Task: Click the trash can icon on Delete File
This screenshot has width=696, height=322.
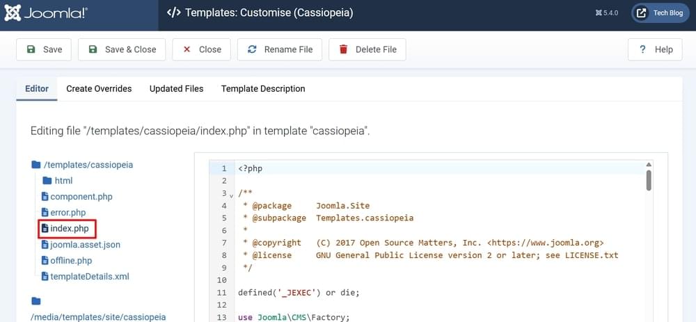Action: pyautogui.click(x=343, y=49)
